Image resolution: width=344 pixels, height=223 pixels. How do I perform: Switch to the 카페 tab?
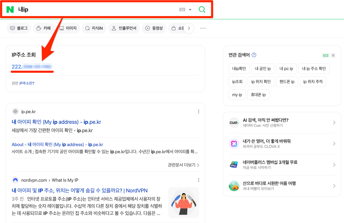click(x=44, y=28)
